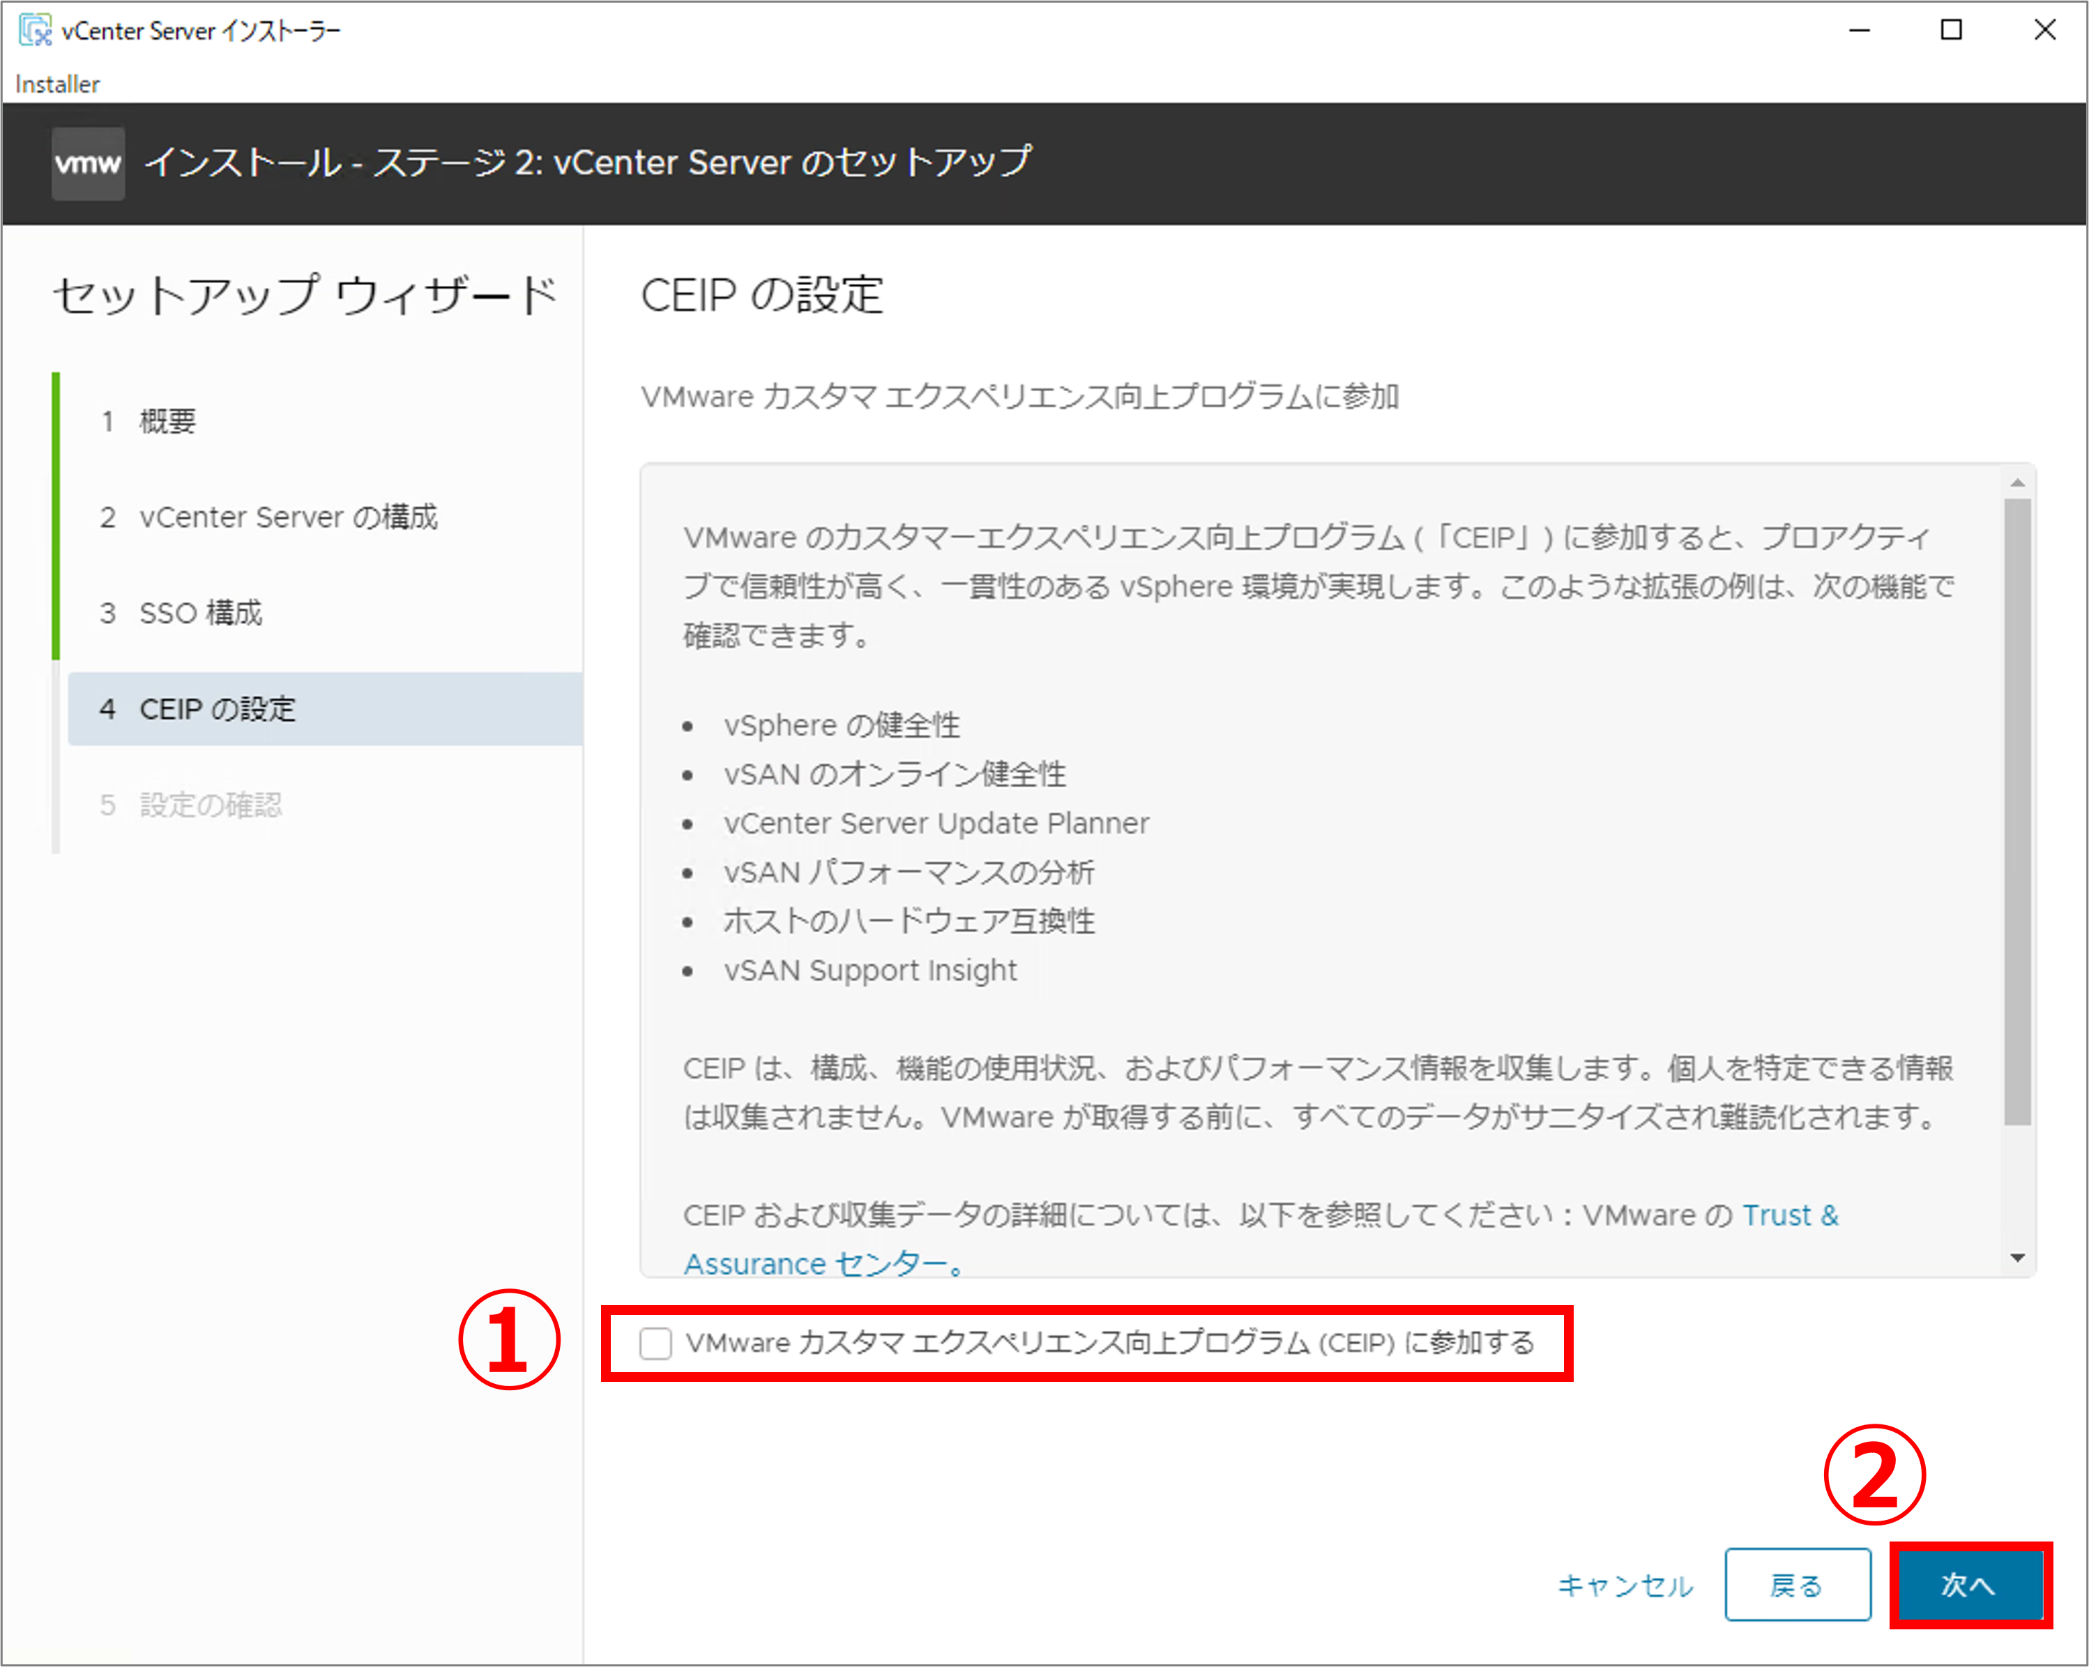Click the 'vCenter Server Update Planner' bullet text
The width and height of the screenshot is (2089, 1667).
point(936,823)
